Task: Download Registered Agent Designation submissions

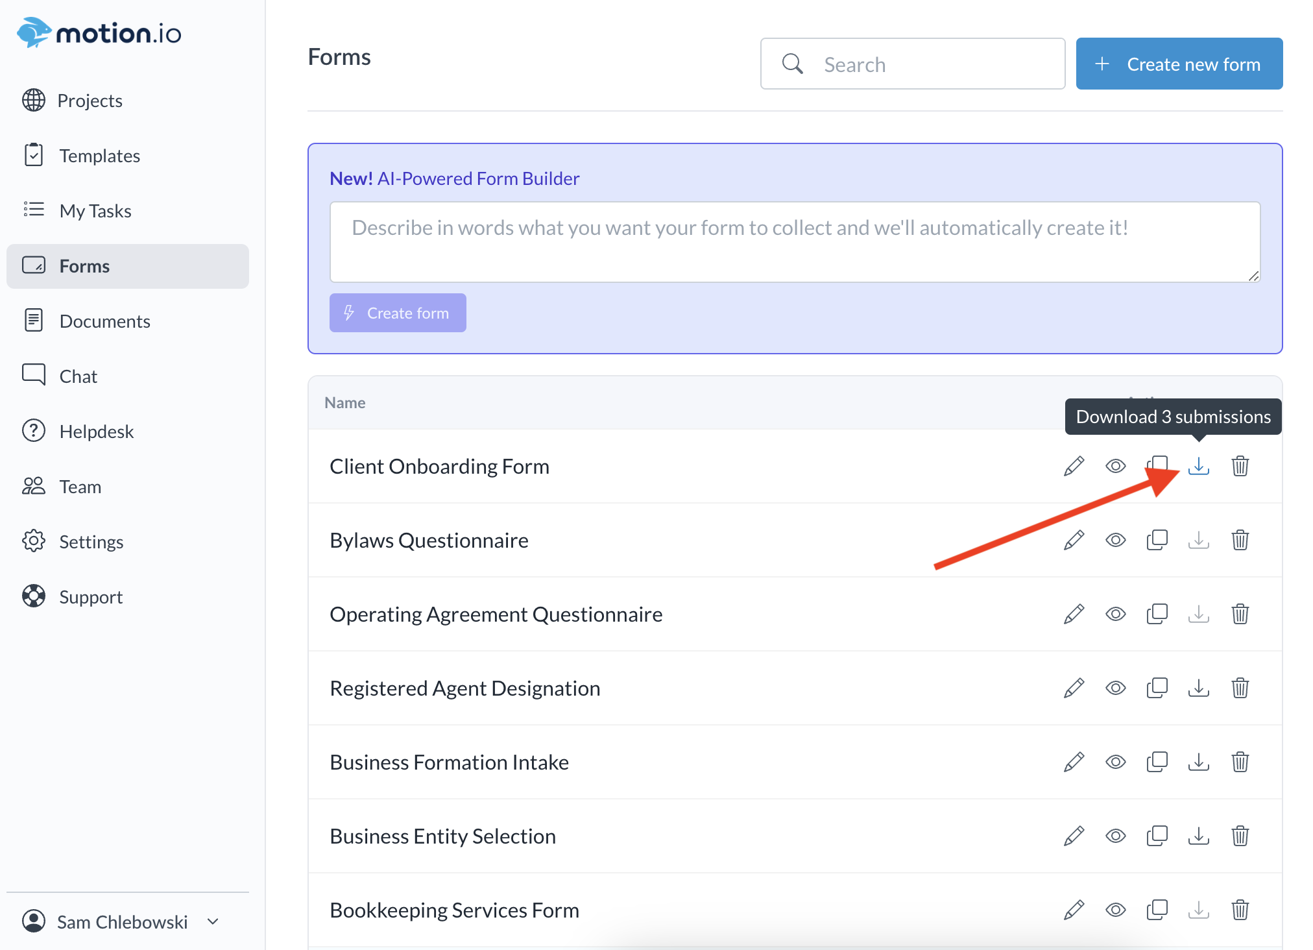Action: tap(1198, 688)
